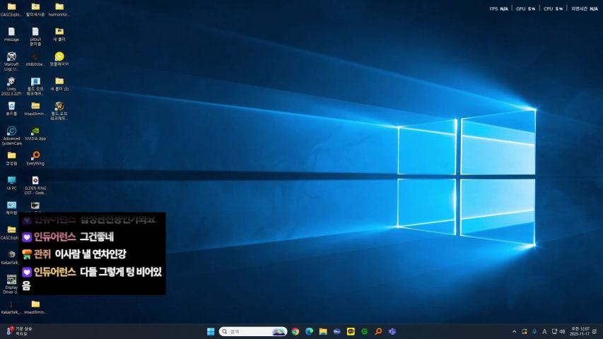Screen dimensions: 603x339
Task: Toggle the input language indicator in tray
Action: click(x=544, y=331)
